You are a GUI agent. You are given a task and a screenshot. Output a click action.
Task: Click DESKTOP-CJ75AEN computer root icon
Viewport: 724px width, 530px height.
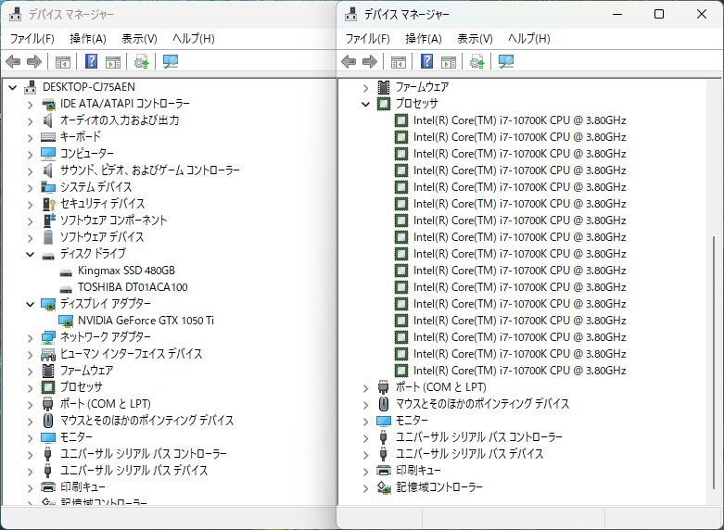coord(31,87)
